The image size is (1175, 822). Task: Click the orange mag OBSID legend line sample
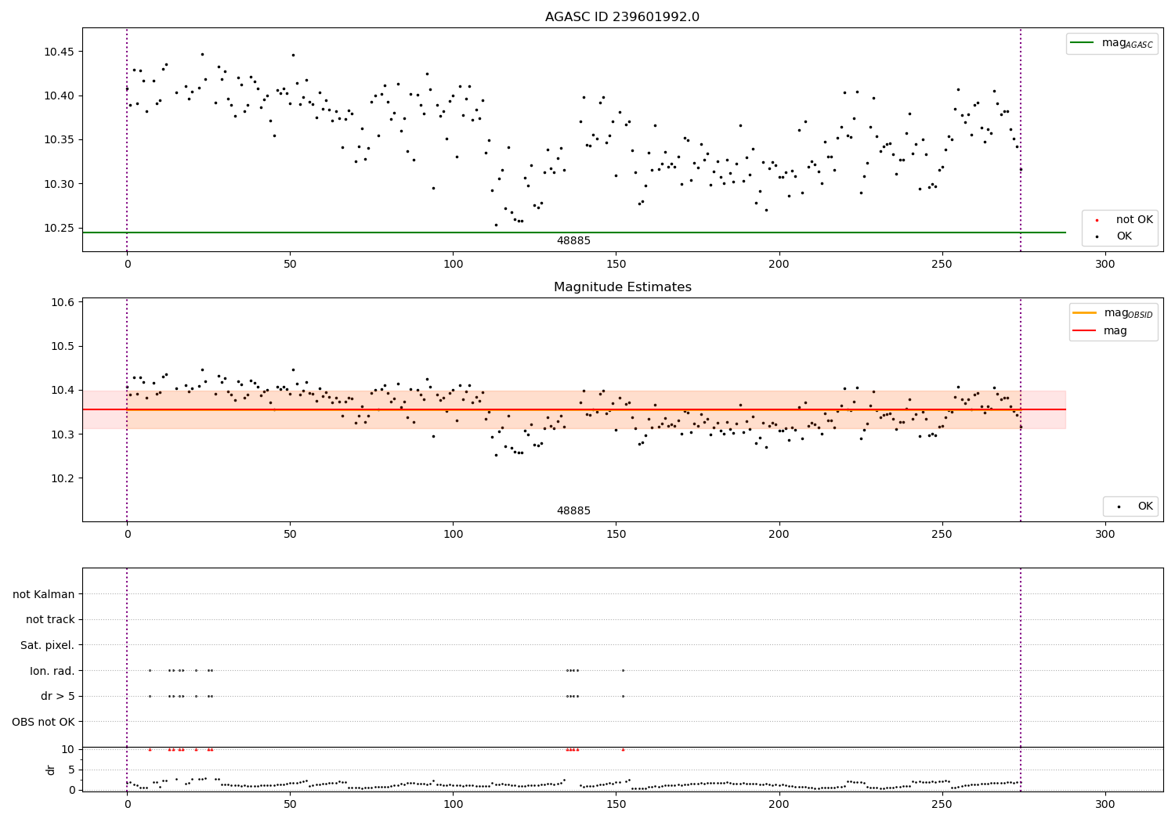[x=1085, y=313]
